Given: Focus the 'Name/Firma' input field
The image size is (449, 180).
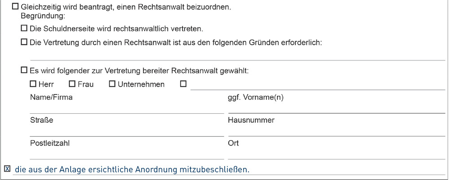Looking at the screenshot, I should 127,109.
